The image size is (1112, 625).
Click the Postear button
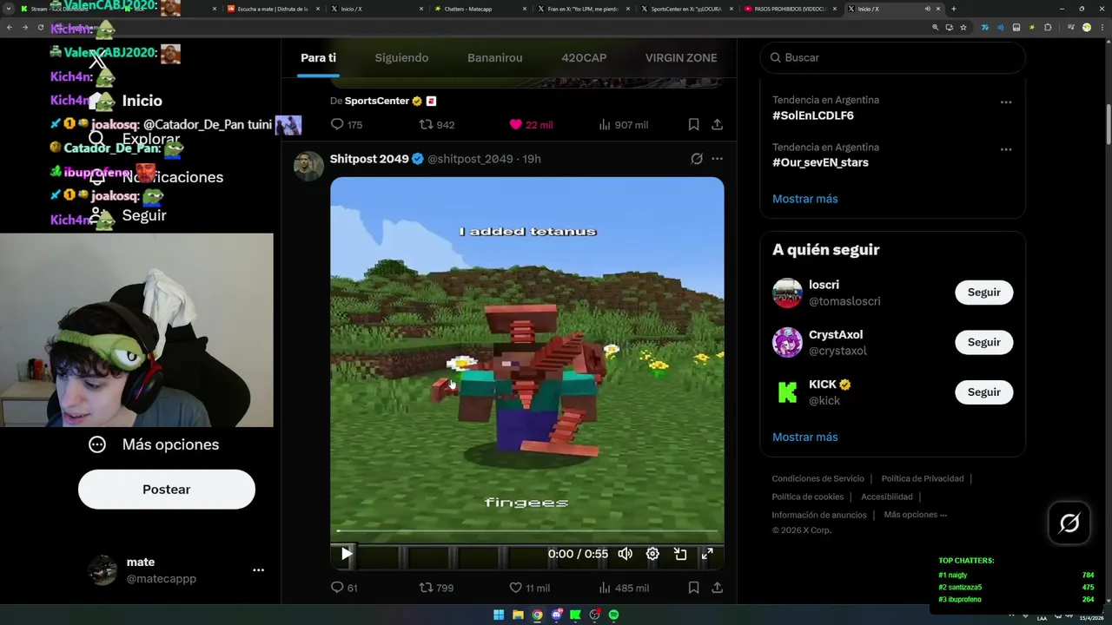(x=166, y=490)
